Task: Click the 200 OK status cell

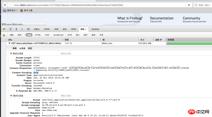Action: (x=68, y=43)
